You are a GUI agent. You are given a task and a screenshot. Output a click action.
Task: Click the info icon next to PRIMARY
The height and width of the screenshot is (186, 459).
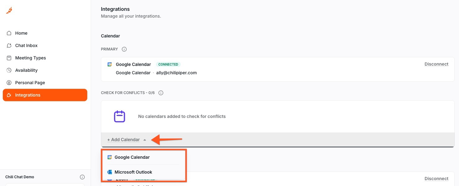click(x=124, y=49)
